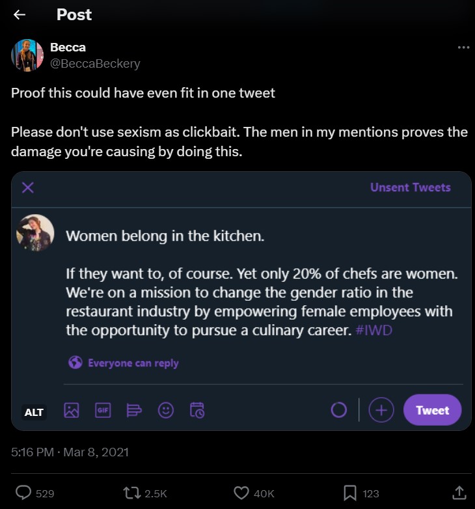
Task: View the image ALT description badge
Action: point(34,412)
